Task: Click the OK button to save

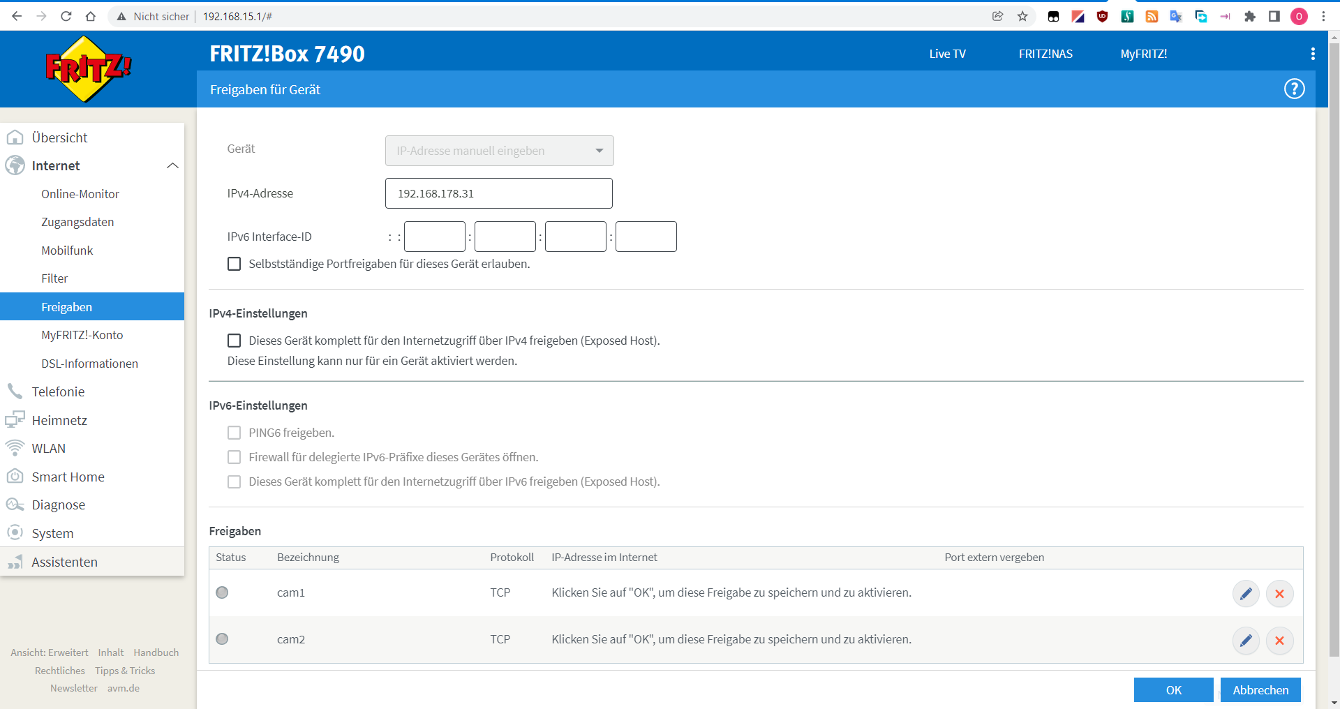Action: (x=1173, y=690)
